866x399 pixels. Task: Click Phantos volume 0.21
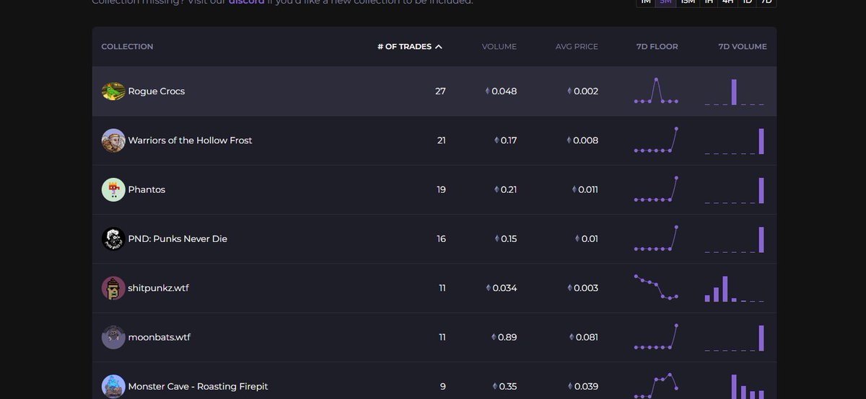tap(505, 189)
